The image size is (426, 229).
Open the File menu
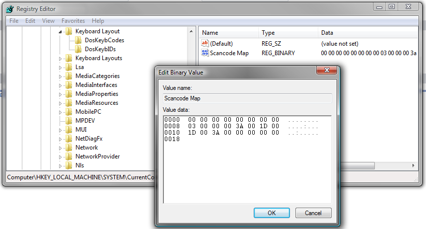[14, 21]
